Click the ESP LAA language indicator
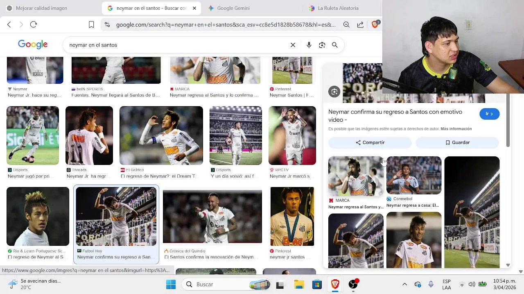 (447, 284)
